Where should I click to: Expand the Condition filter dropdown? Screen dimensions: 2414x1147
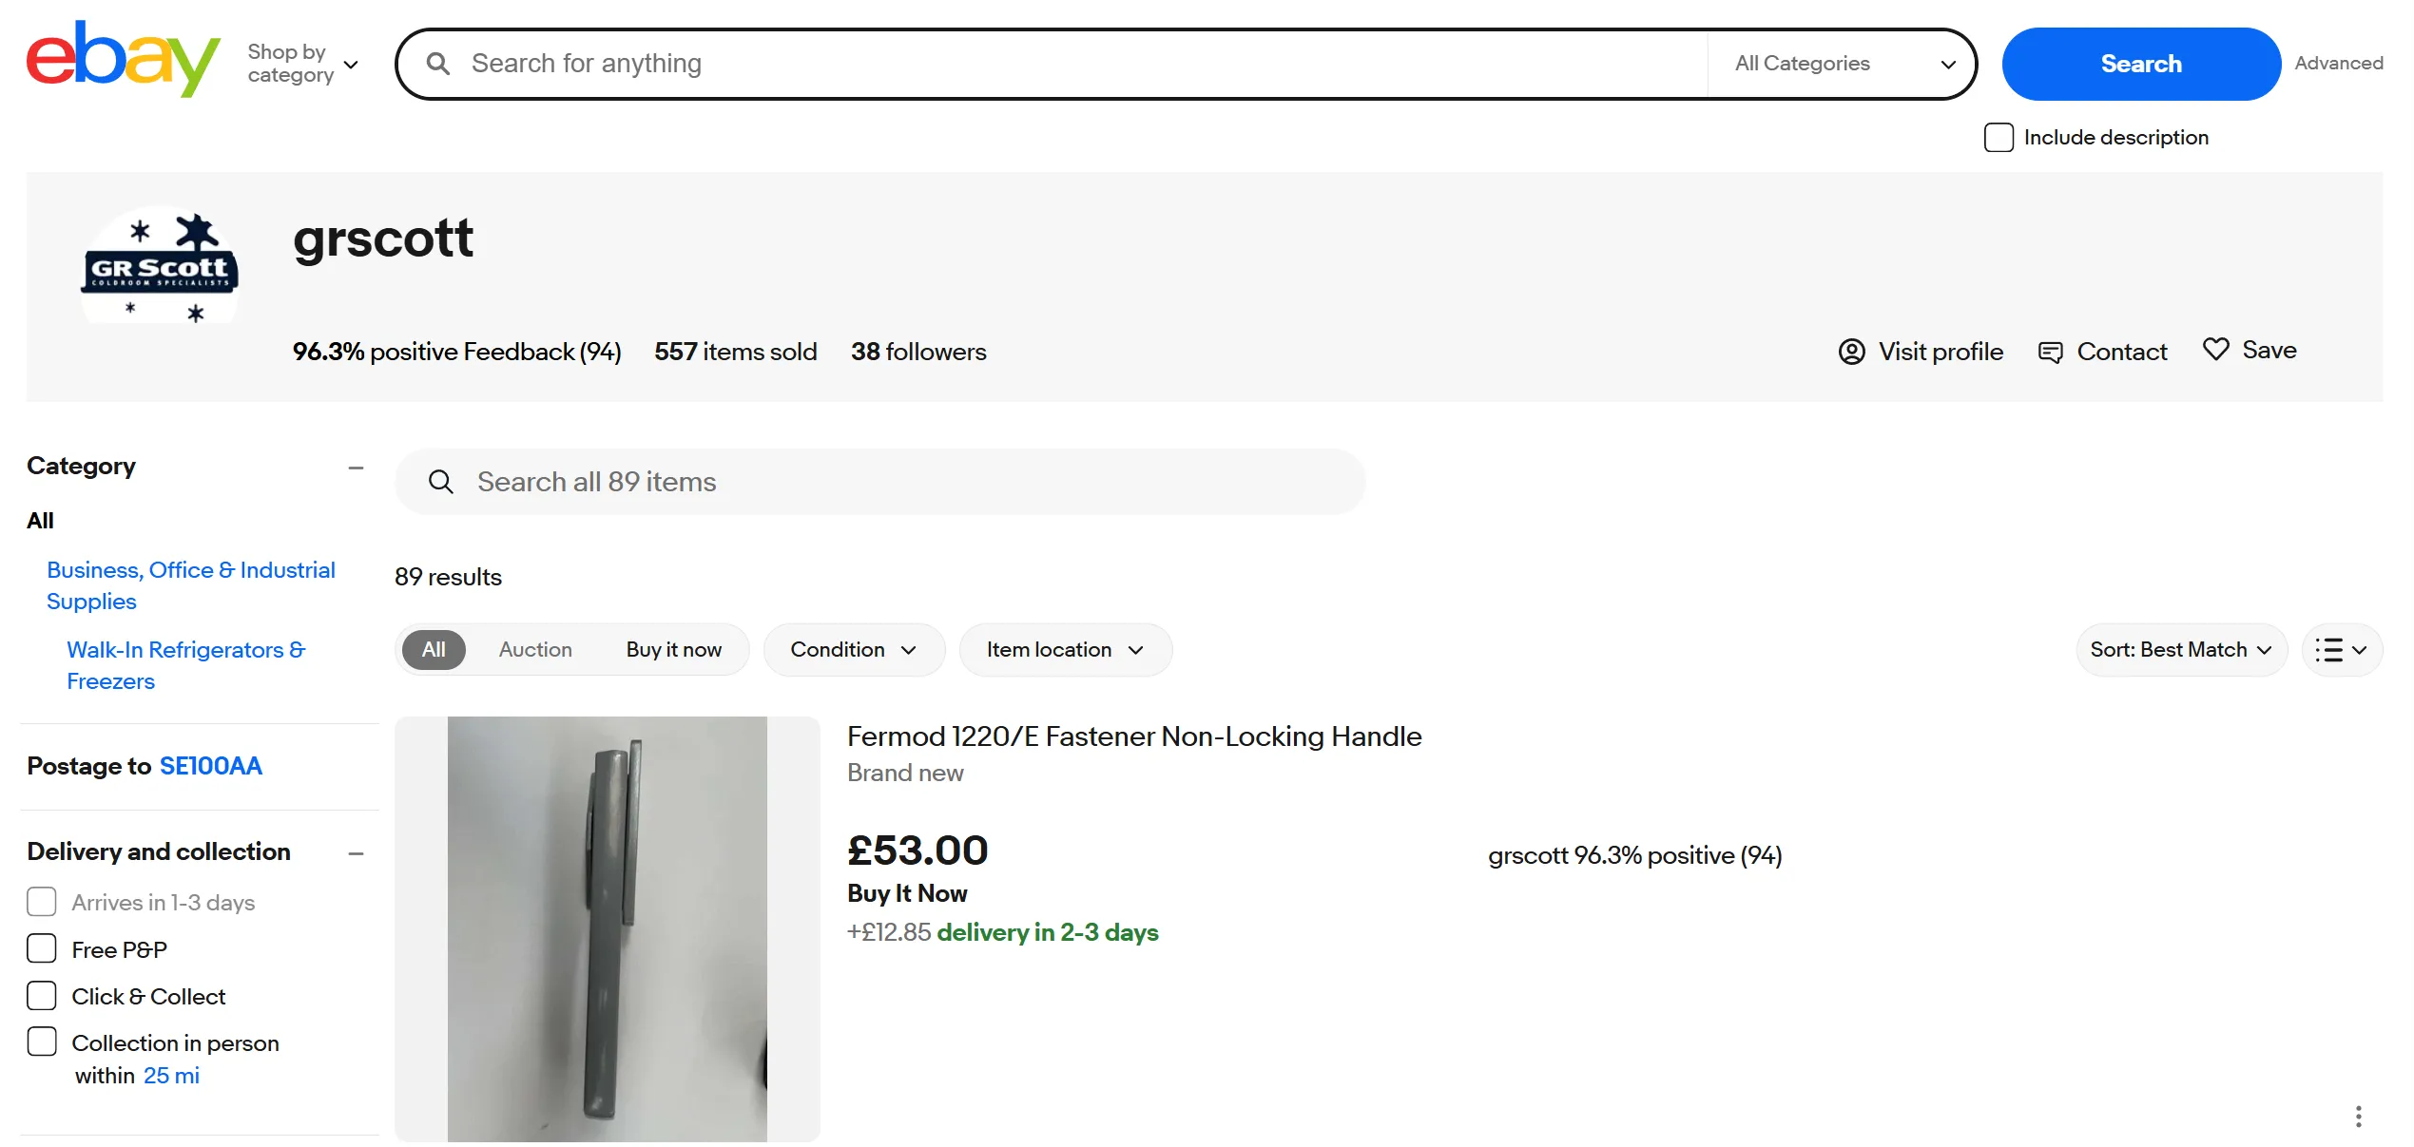pos(853,649)
